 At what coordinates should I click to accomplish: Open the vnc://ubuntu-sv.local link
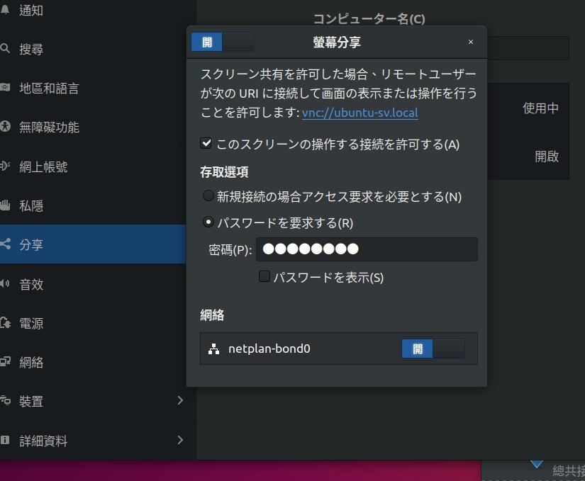[360, 113]
